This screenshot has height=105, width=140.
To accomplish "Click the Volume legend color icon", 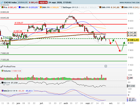I will coord(3,71).
